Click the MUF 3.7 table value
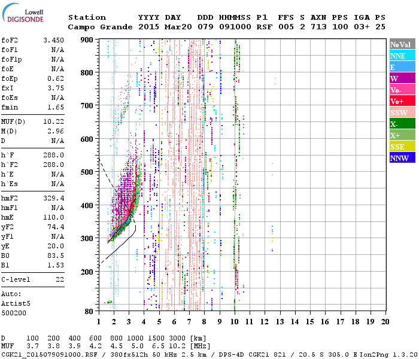 [x=32, y=346]
